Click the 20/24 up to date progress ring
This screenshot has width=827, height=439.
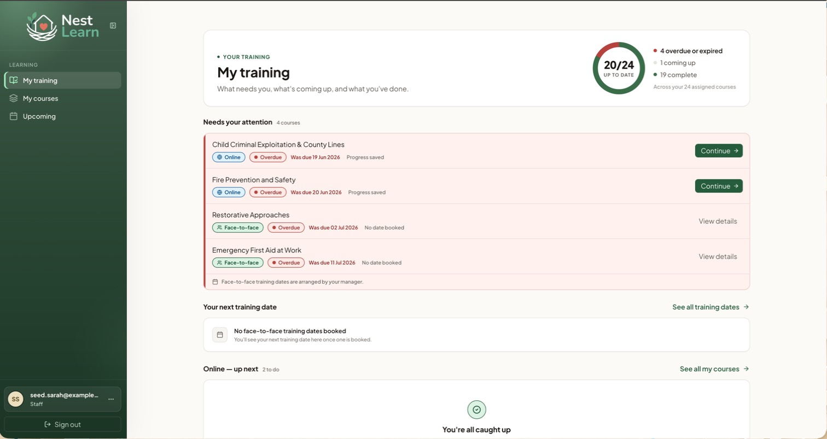619,68
